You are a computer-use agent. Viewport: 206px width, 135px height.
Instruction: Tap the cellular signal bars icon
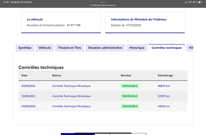click(186, 2)
